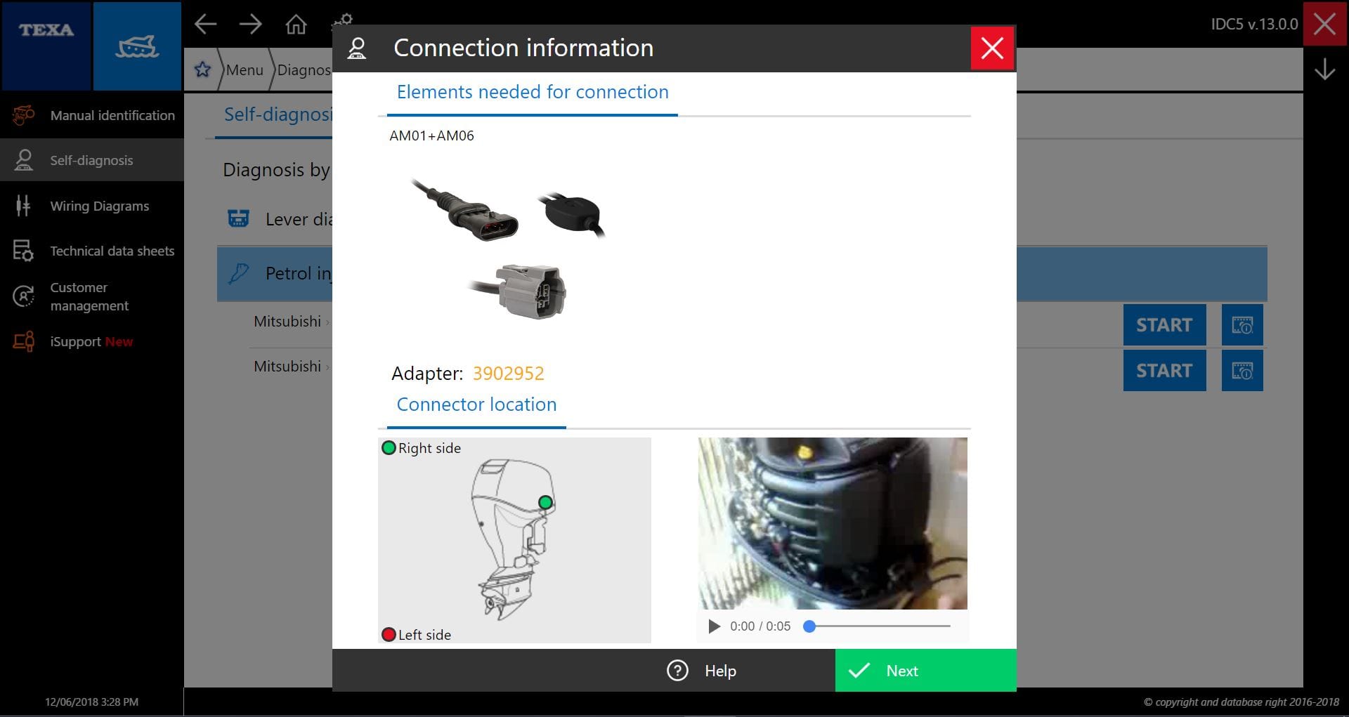Click the Home icon in the toolbar
Image resolution: width=1349 pixels, height=717 pixels.
[296, 24]
